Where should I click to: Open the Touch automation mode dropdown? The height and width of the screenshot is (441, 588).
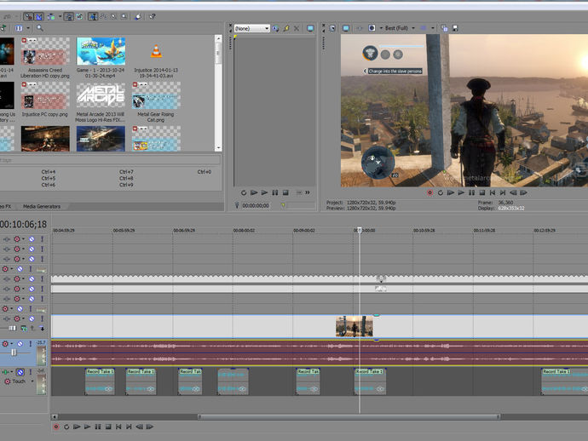tap(32, 381)
